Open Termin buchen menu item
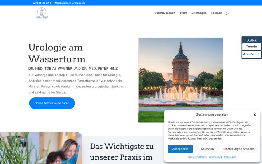Screen dimensions: 262x164 165,13
